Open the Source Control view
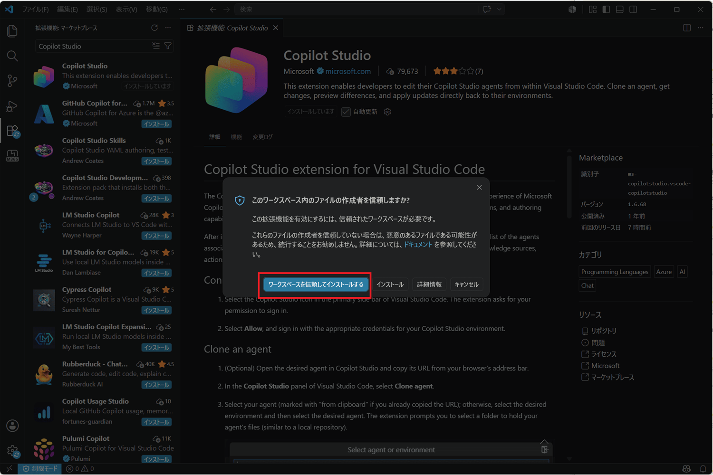The width and height of the screenshot is (713, 475). [x=12, y=81]
